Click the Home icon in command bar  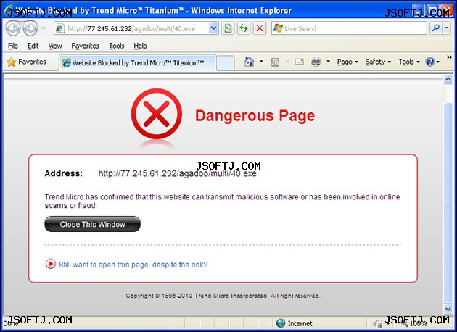(x=249, y=62)
